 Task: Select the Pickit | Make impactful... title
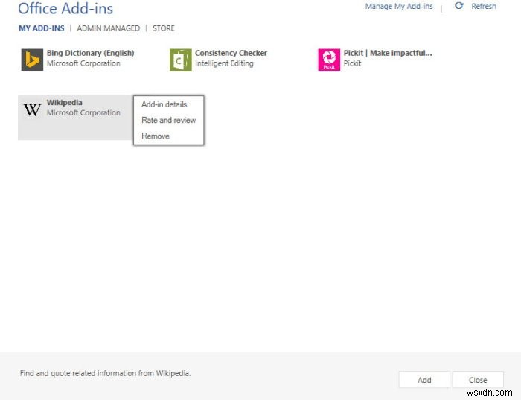pos(388,53)
